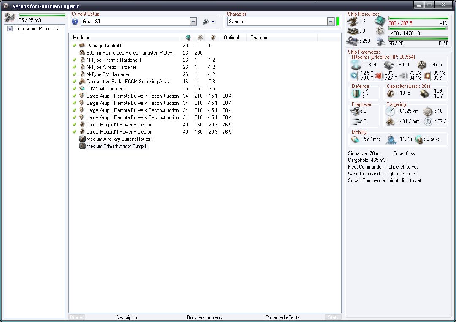This screenshot has height=322, width=456.
Task: Toggle the N-Type EM Hardener I checkmark
Action: point(74,74)
